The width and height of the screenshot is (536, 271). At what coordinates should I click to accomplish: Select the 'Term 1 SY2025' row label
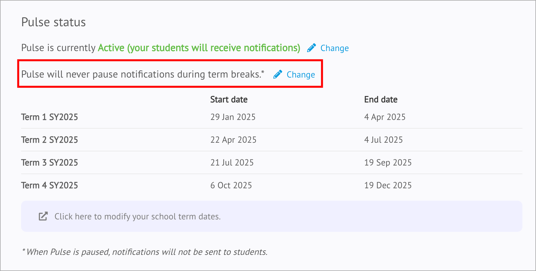pos(49,117)
